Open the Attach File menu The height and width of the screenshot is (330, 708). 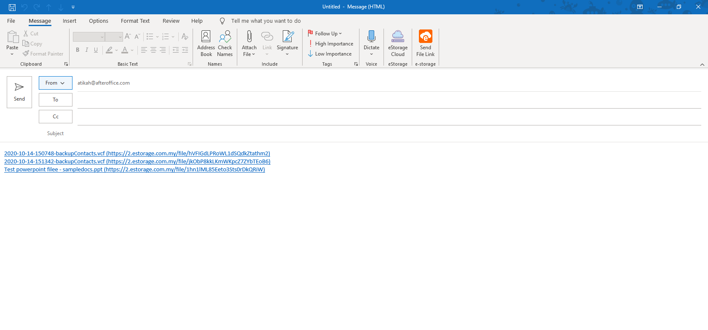[249, 43]
